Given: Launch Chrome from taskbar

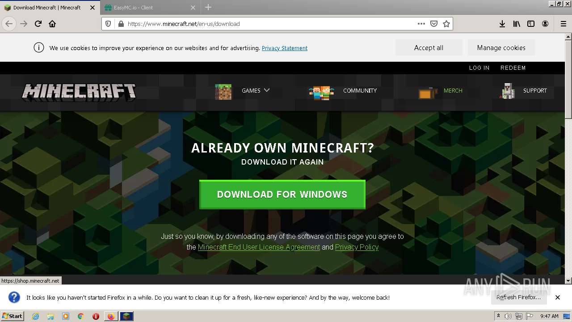Looking at the screenshot, I should click(81, 316).
